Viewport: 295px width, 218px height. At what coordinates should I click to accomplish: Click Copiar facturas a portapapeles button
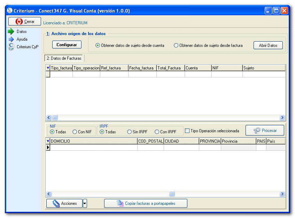pos(146,203)
